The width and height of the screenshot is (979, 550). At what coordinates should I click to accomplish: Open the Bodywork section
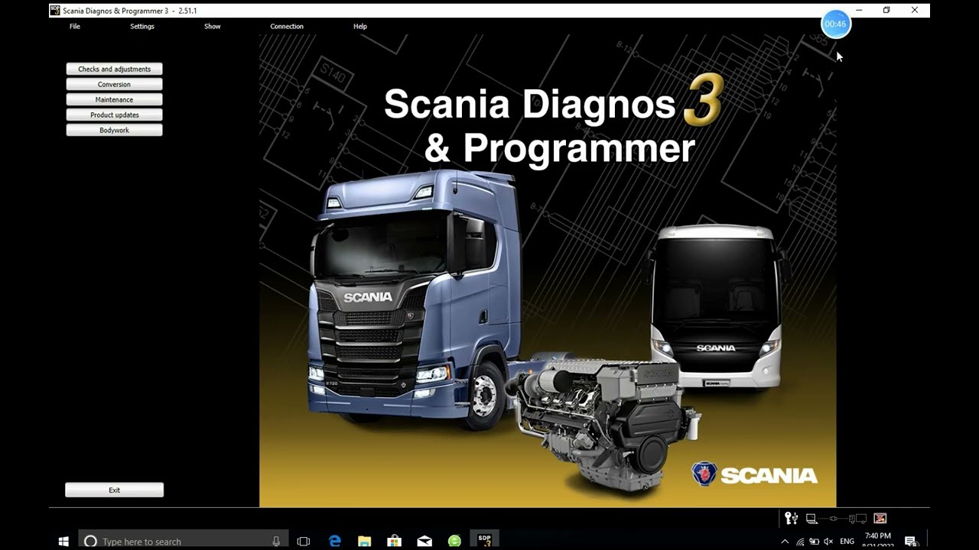[x=114, y=130]
